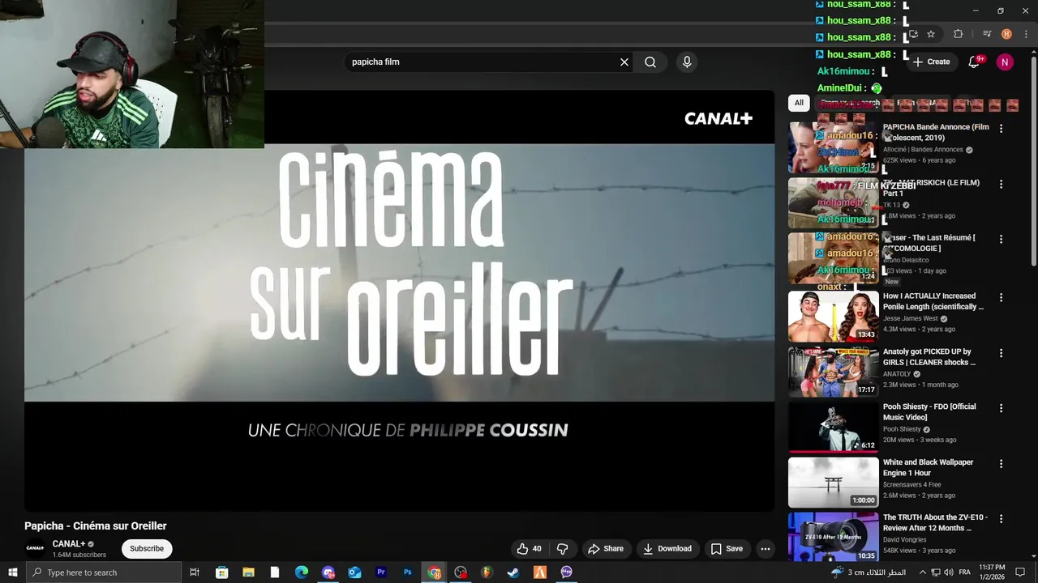Open Windows notification center

(x=1020, y=572)
